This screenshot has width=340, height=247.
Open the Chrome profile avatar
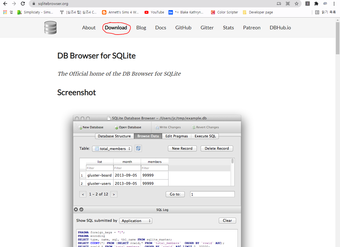(x=325, y=4)
